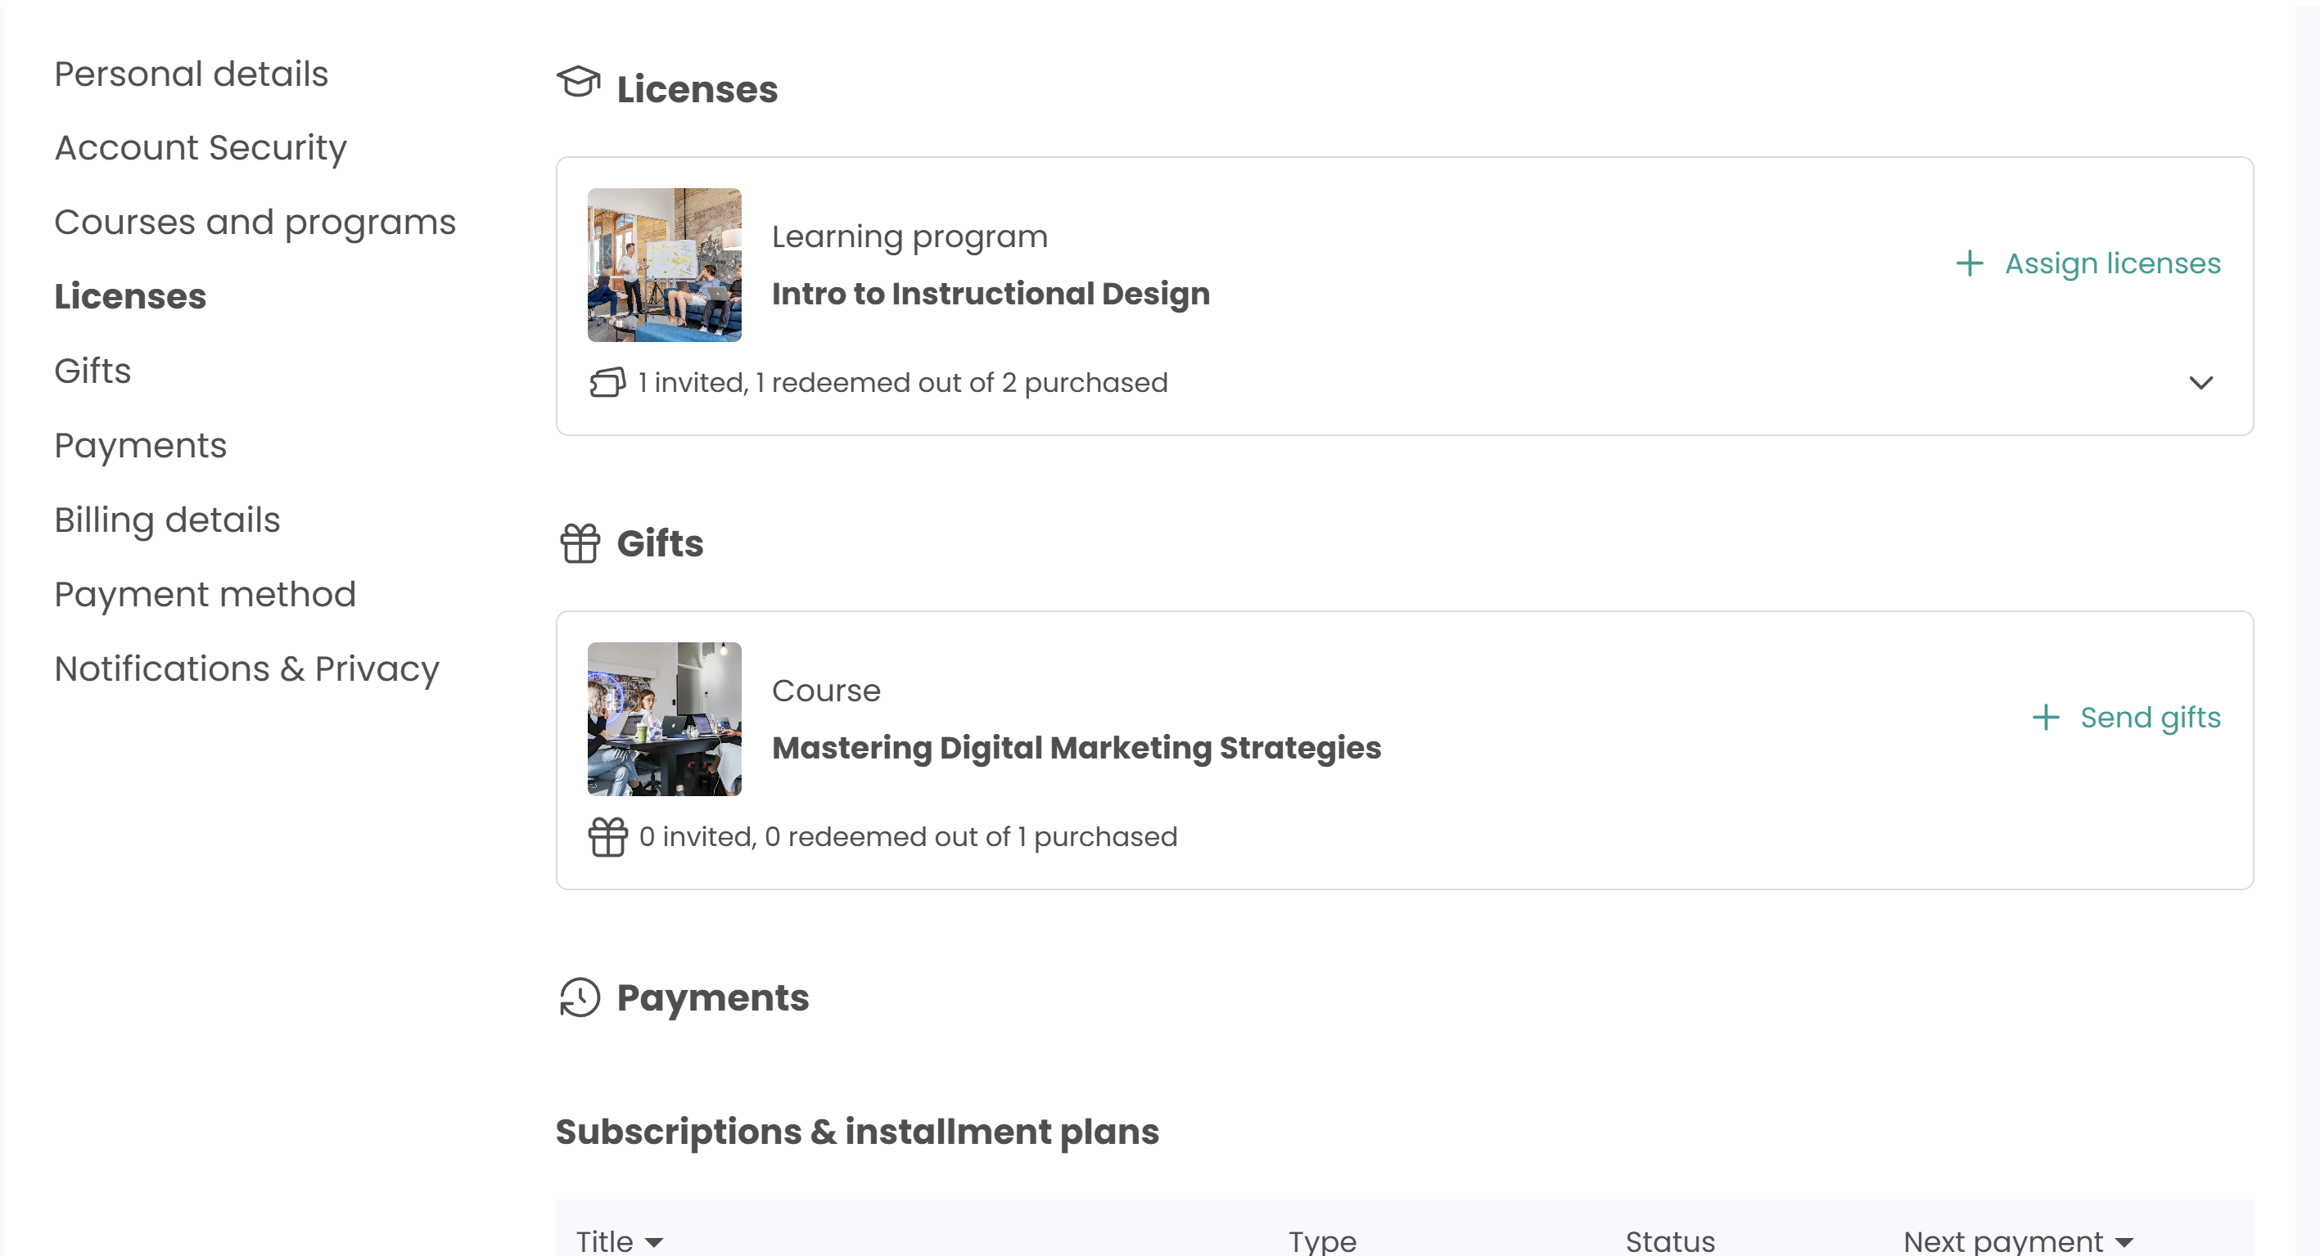Click the gift icon before '0 invited'
Image resolution: width=2320 pixels, height=1256 pixels.
point(608,836)
